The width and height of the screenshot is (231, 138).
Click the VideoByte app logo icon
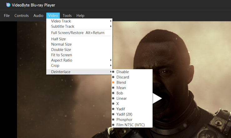(8, 5)
